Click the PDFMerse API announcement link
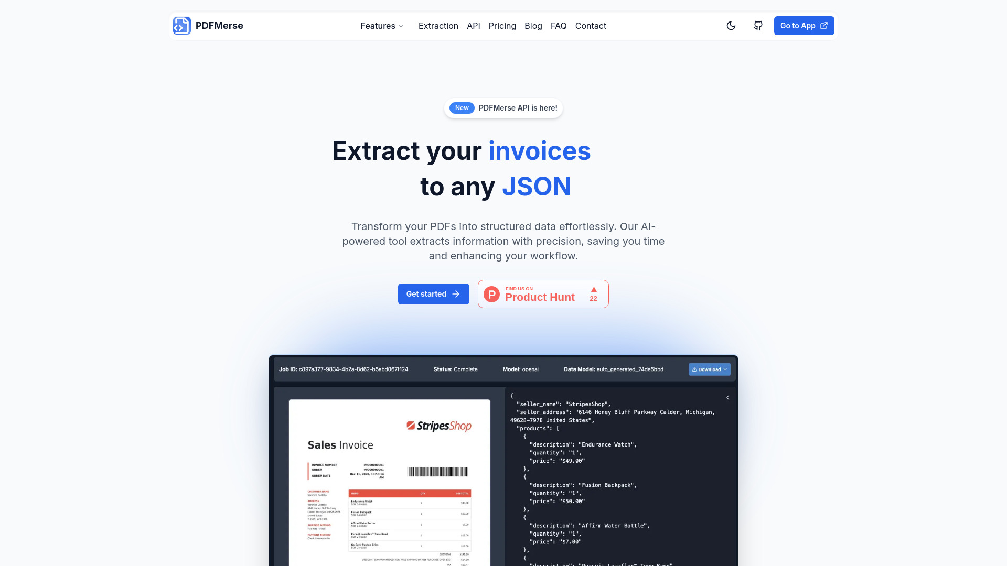Screen dimensions: 1007x566 pos(504,108)
